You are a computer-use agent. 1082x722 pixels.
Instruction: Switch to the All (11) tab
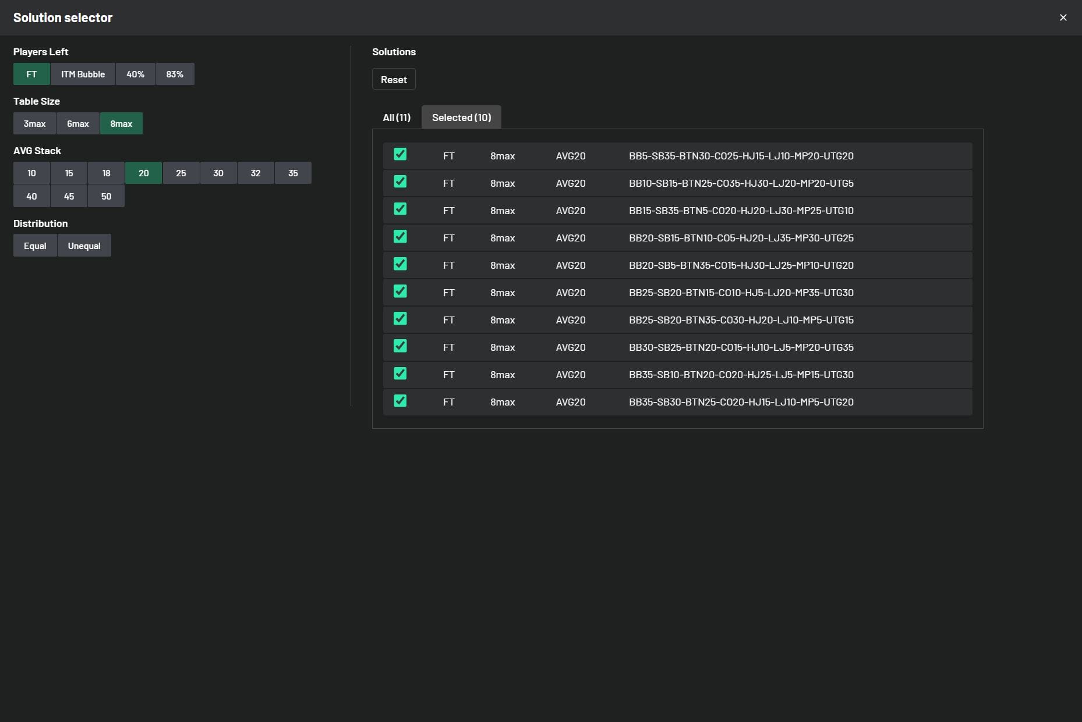click(x=397, y=118)
